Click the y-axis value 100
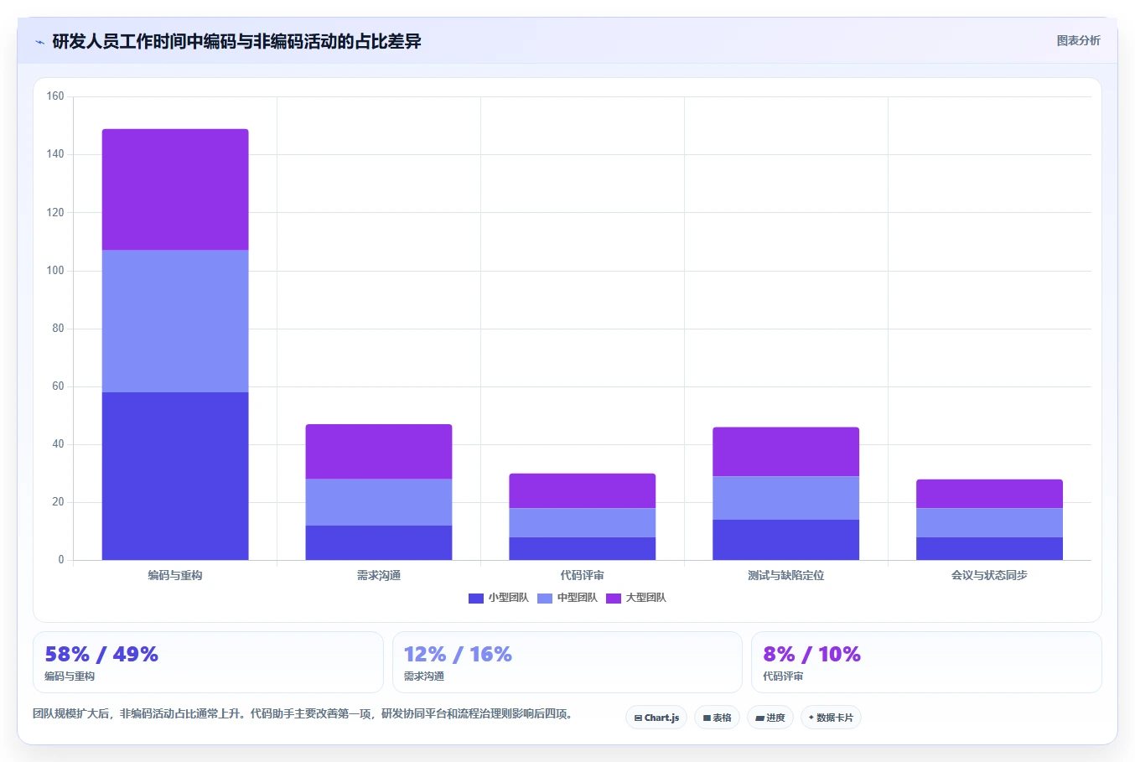Viewport: 1135px width, 762px height. pyautogui.click(x=55, y=270)
